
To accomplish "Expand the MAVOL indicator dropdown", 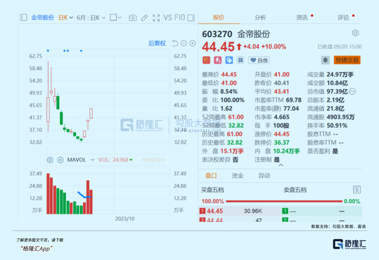I will pyautogui.click(x=93, y=160).
